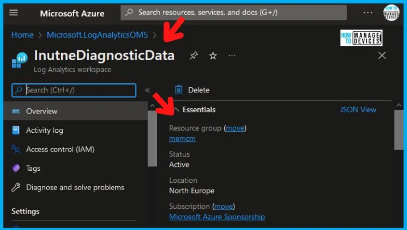Click the Essentials heading text
The height and width of the screenshot is (230, 407).
coord(199,110)
